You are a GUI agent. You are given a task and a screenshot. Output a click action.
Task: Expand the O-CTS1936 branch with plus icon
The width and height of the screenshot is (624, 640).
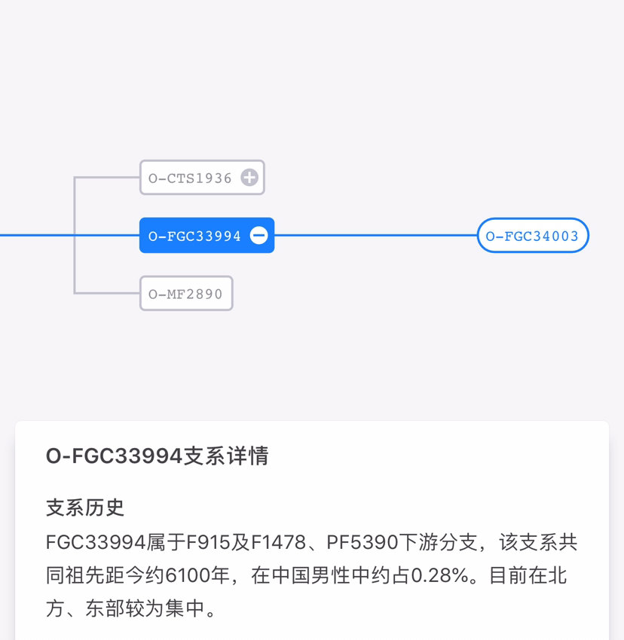(249, 178)
